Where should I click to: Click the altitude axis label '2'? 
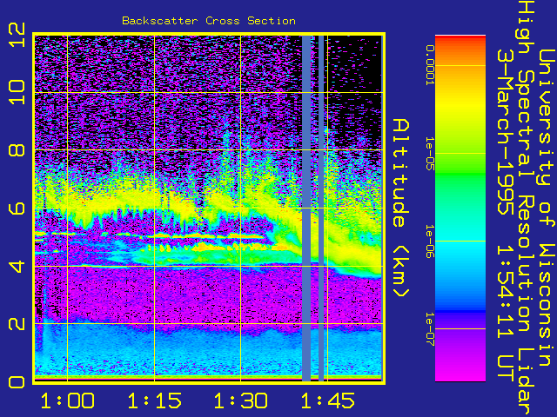[17, 324]
